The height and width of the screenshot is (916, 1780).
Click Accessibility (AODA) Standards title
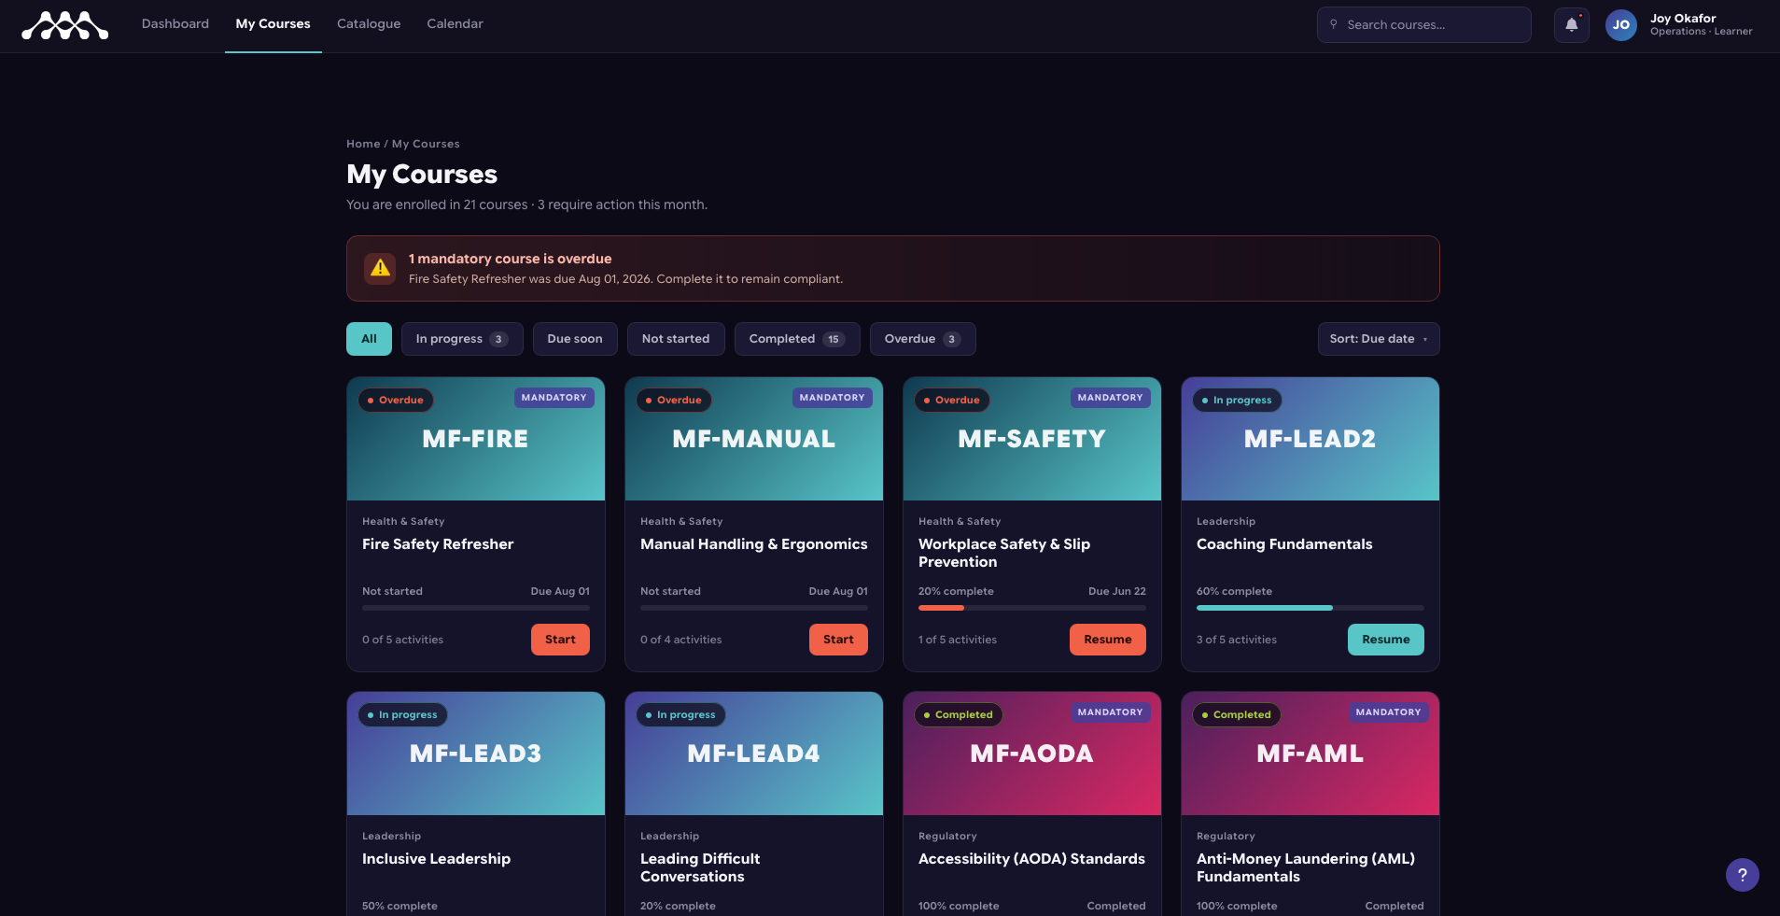(1031, 859)
